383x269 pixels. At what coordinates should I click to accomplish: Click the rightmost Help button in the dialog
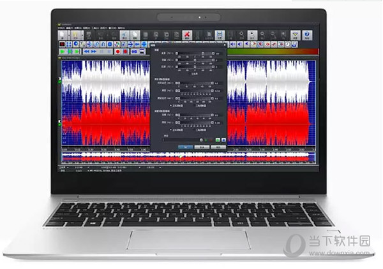click(x=218, y=147)
